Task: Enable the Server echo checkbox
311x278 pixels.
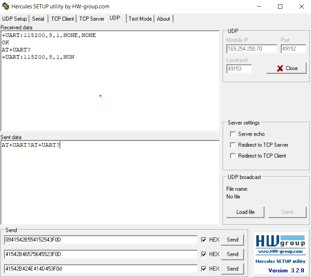Action: pyautogui.click(x=233, y=134)
